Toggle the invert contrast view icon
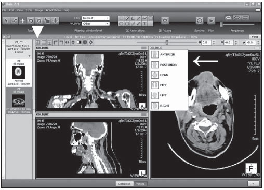264x190 pixels. pos(79,42)
